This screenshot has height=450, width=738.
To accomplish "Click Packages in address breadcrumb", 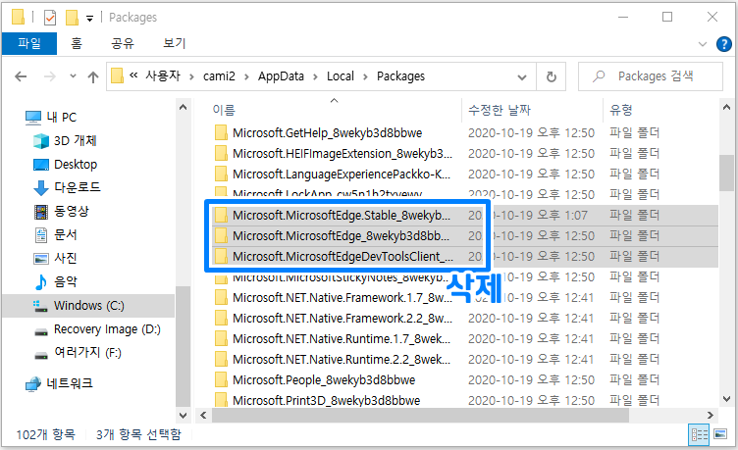I will (x=400, y=76).
